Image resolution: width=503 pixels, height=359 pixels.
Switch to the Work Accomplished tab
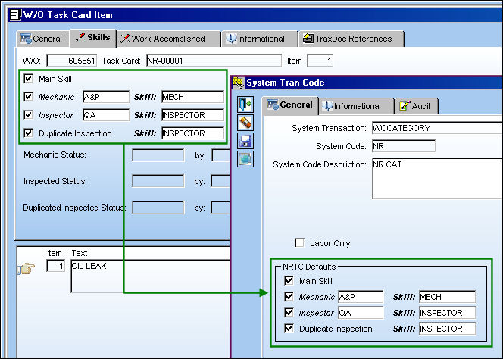(168, 39)
